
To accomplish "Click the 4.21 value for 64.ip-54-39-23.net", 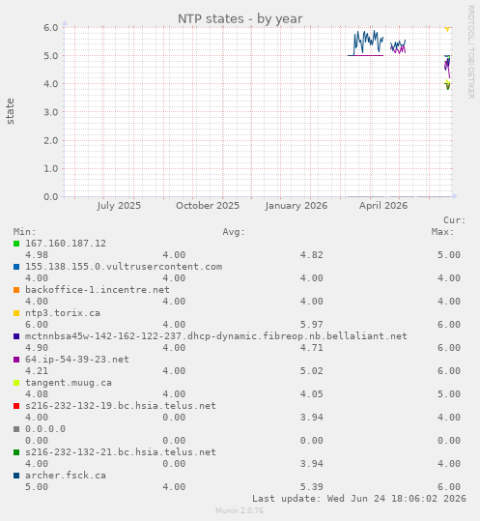I will tap(37, 371).
